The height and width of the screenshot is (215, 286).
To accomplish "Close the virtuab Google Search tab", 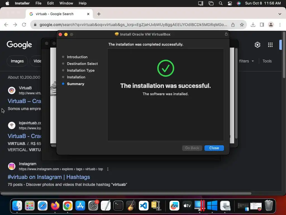I will coord(88,14).
